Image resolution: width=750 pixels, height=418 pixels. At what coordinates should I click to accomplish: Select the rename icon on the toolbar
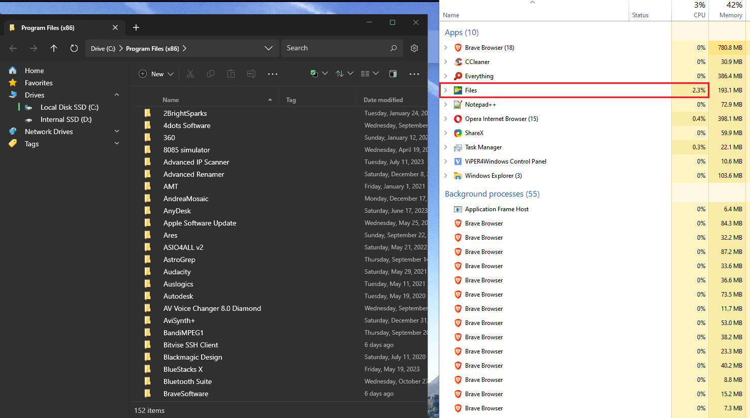(x=251, y=74)
